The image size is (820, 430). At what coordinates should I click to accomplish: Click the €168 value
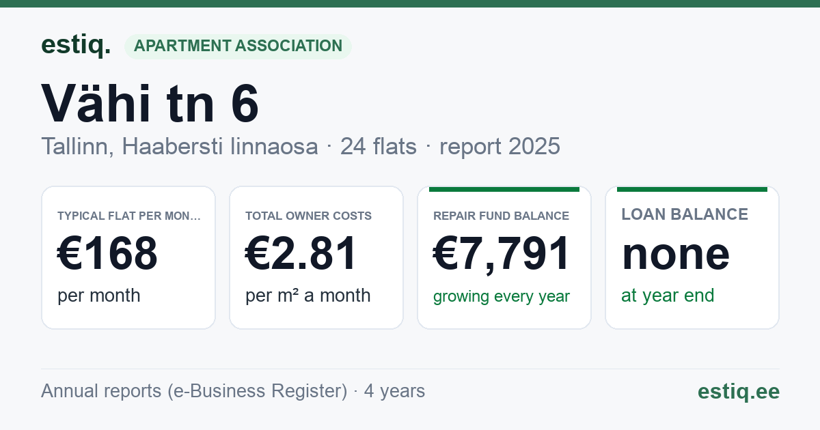click(108, 253)
